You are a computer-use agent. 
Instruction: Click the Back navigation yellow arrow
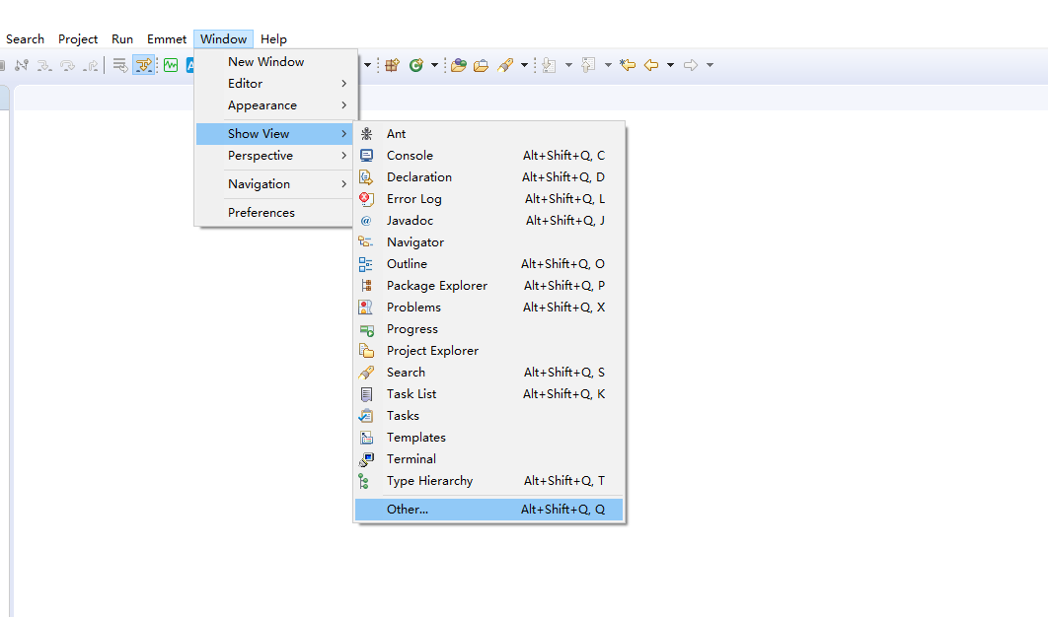(651, 65)
